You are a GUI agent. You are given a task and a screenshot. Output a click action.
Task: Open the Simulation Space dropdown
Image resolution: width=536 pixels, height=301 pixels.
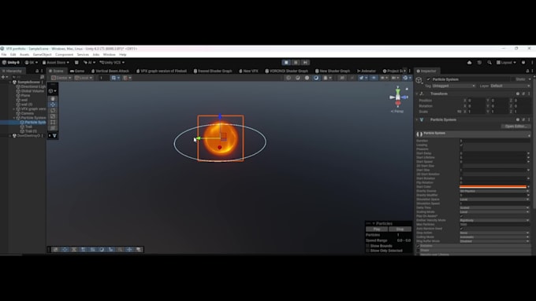[495, 200]
